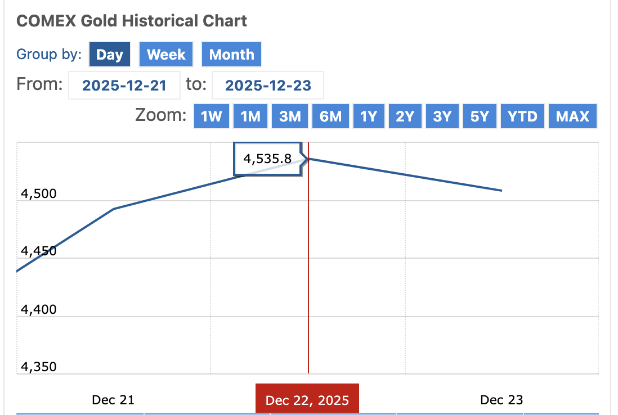Select the 1Y zoom button
This screenshot has height=415, width=618.
click(368, 116)
